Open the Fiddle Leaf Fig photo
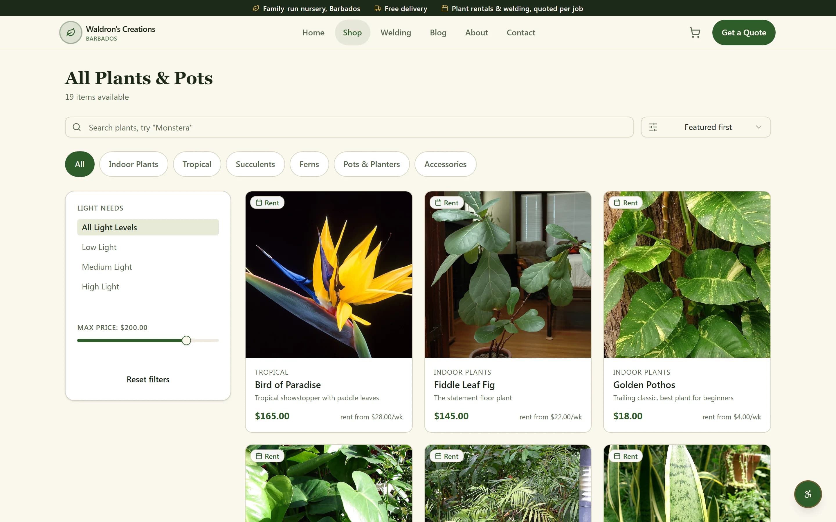Image resolution: width=836 pixels, height=522 pixels. coord(507,274)
